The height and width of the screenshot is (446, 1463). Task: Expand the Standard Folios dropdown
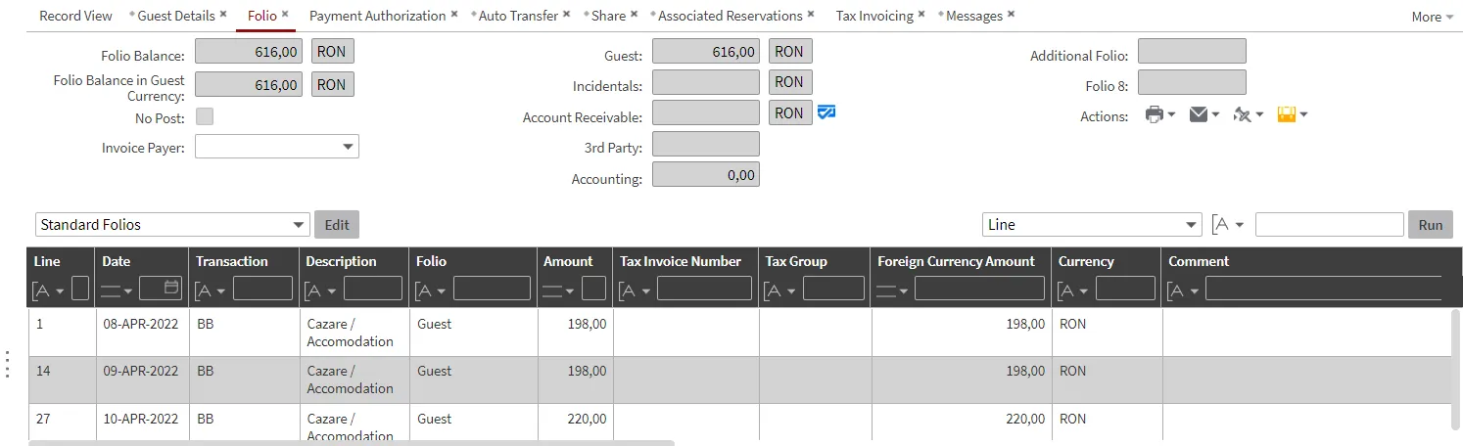[x=299, y=225]
